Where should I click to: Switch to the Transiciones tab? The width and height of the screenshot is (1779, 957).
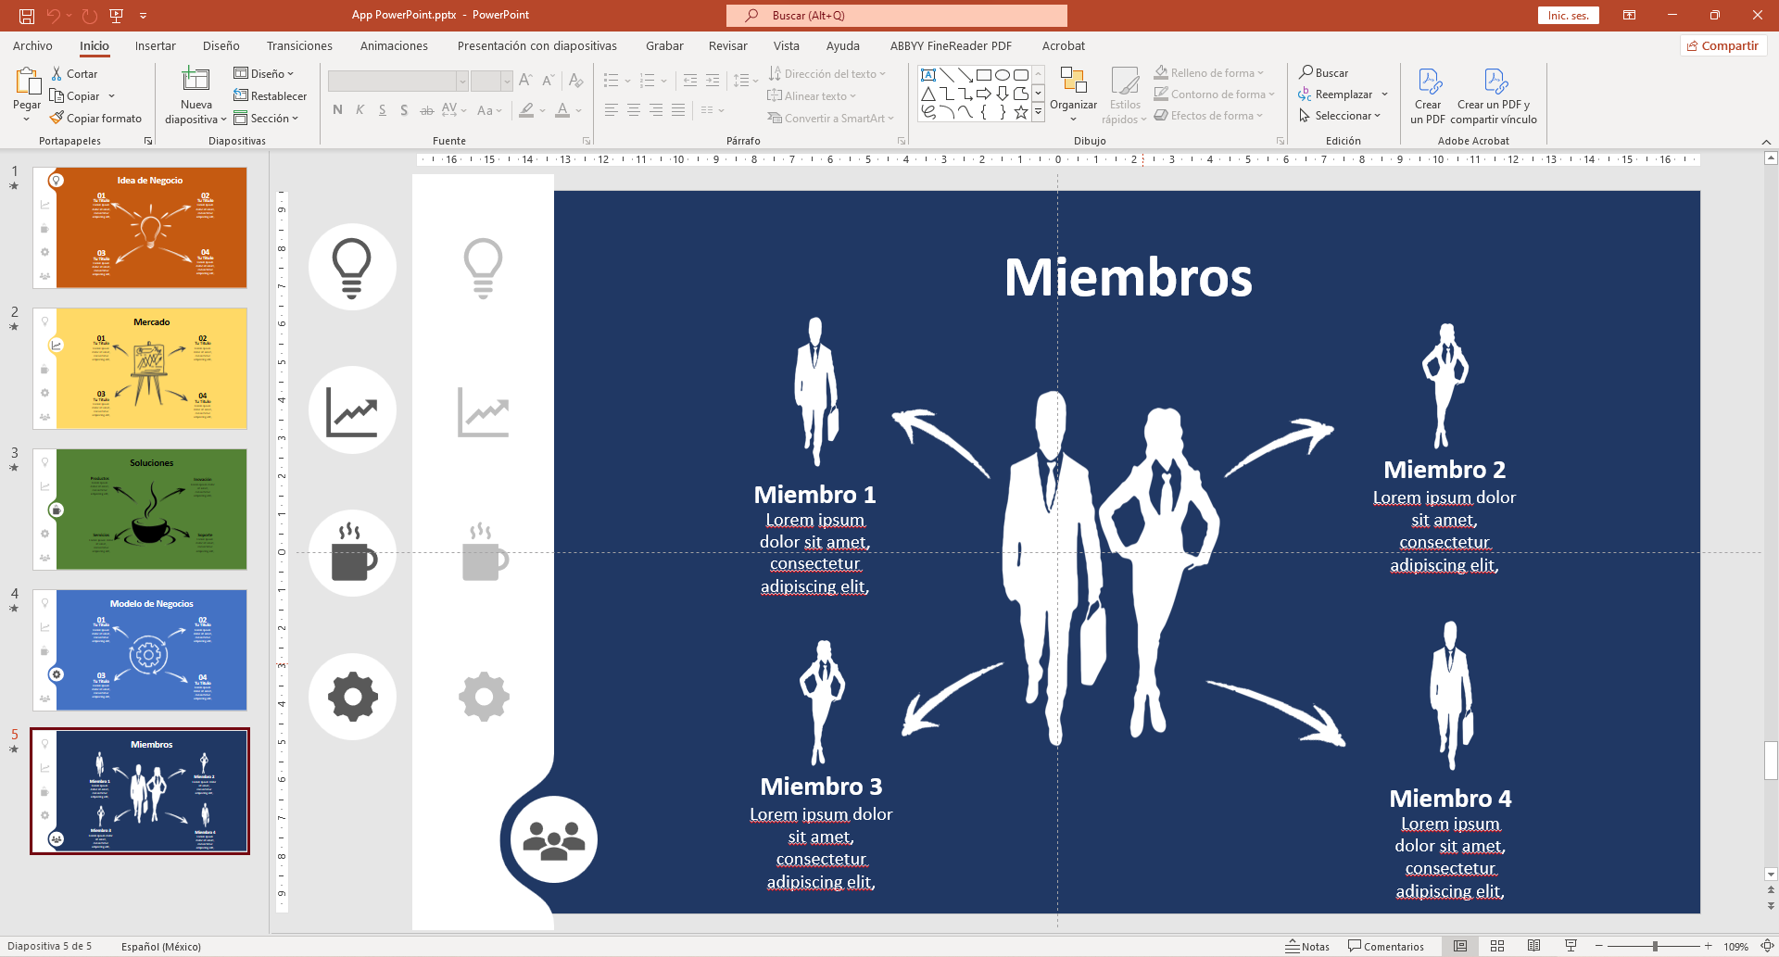299,45
